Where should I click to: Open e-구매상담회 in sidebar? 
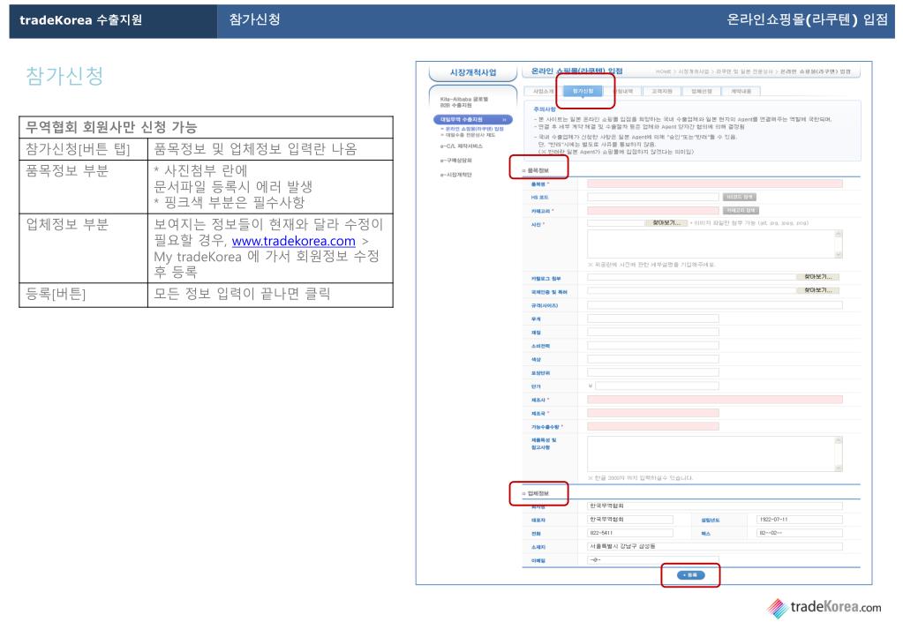tap(456, 160)
